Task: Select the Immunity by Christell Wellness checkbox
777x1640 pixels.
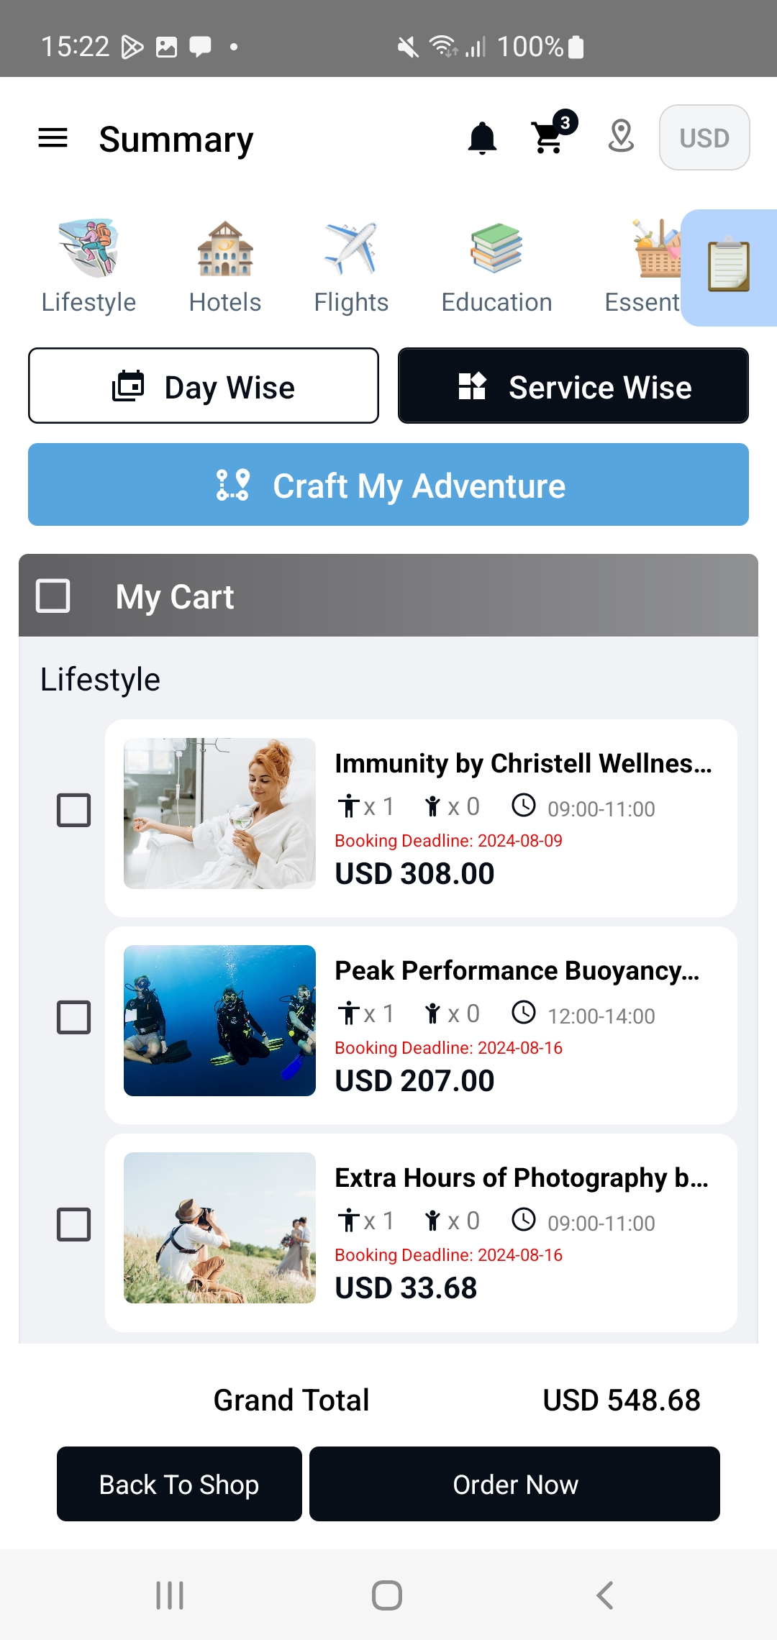Action: (x=73, y=811)
